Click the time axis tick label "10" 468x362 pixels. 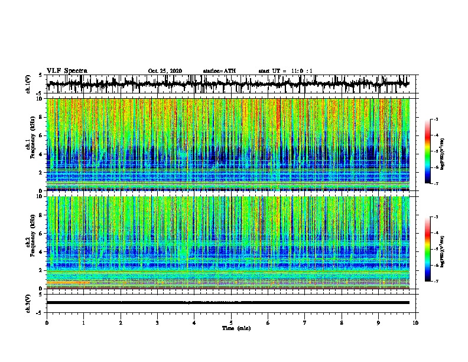tap(415, 323)
